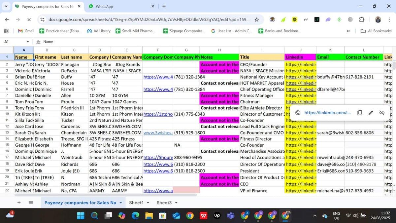Open Windows Search from the taskbar

tap(94, 216)
